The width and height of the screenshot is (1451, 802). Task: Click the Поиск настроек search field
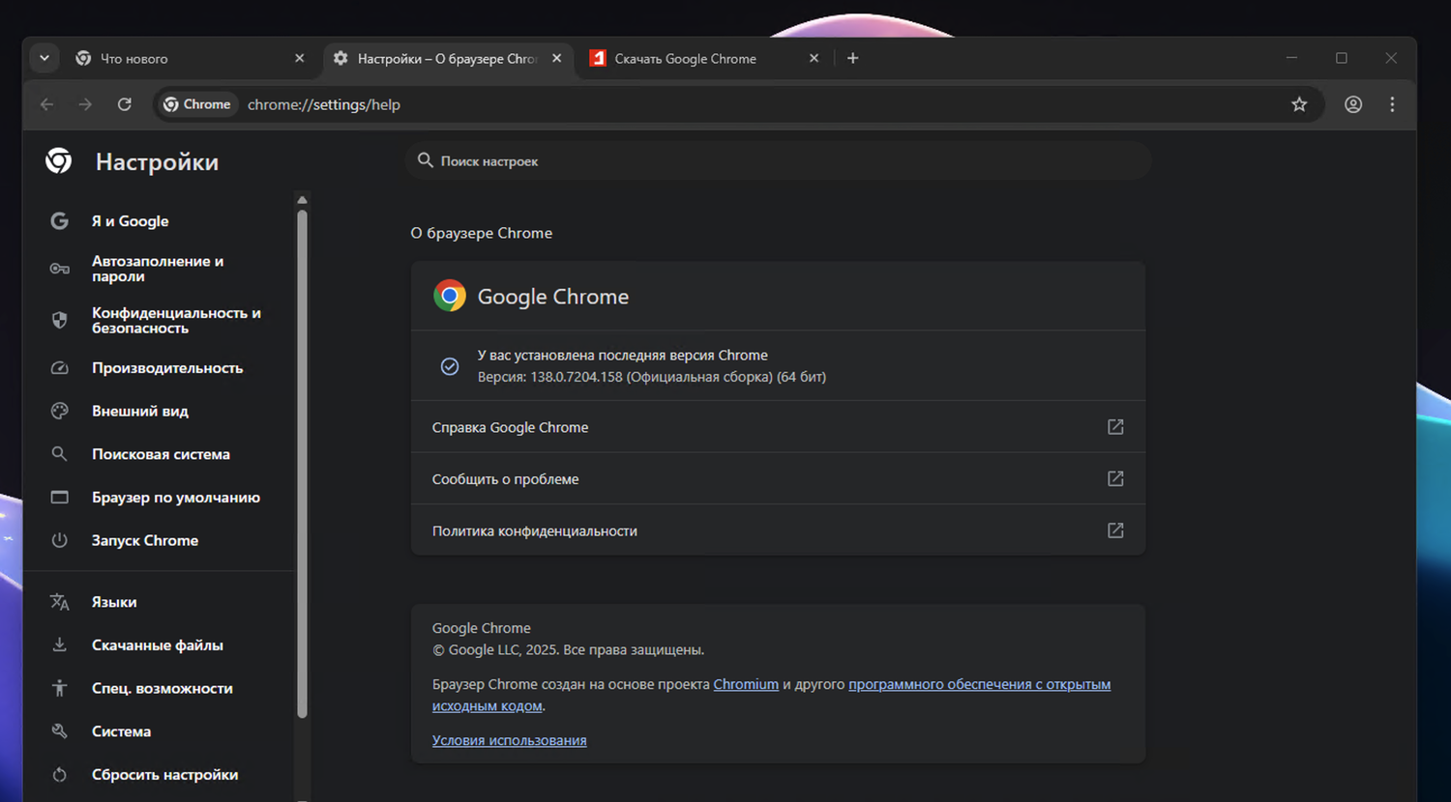779,161
